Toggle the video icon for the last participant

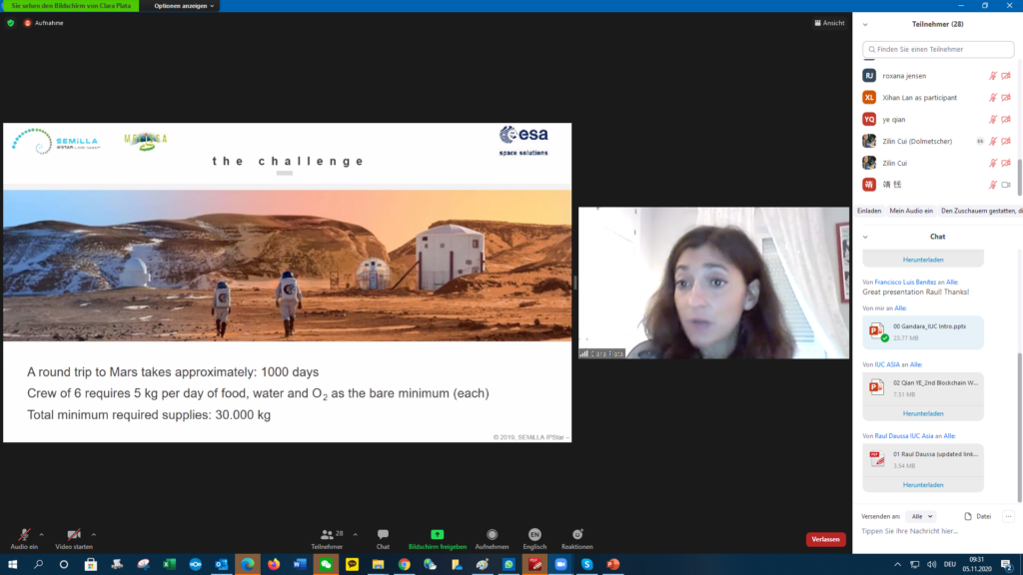click(x=1006, y=185)
